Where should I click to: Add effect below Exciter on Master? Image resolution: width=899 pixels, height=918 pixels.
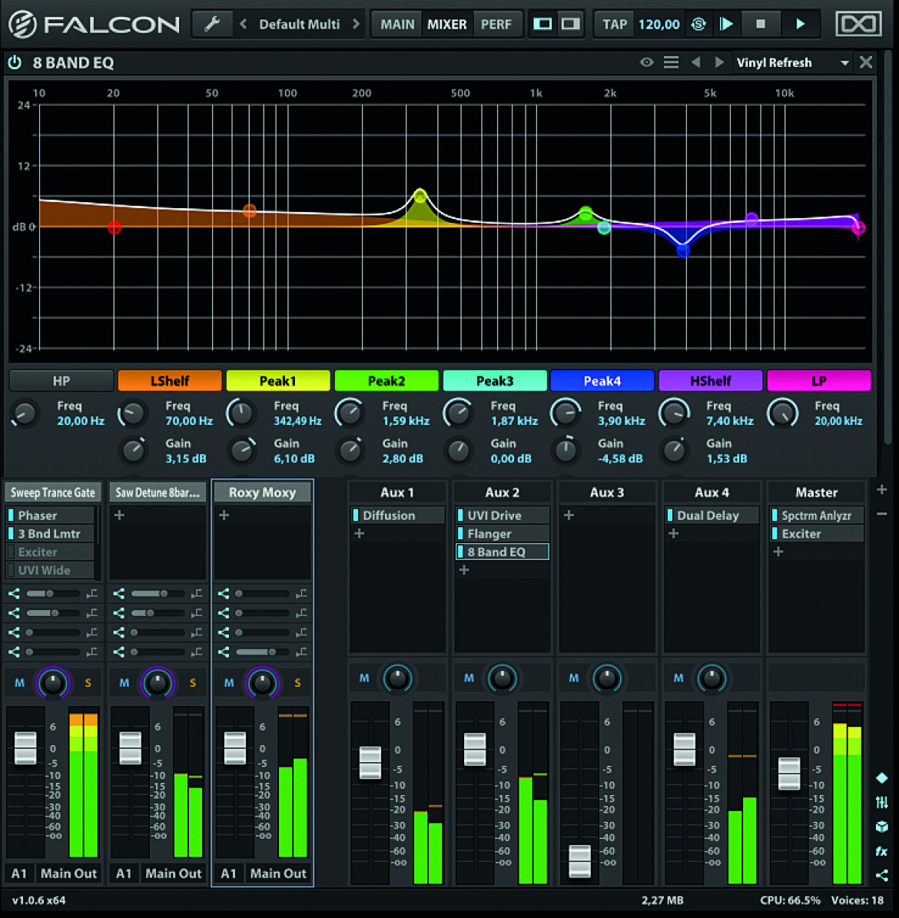[x=778, y=552]
